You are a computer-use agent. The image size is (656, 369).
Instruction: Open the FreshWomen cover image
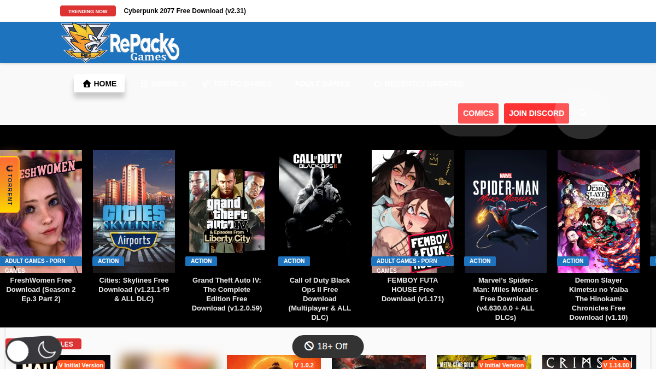(x=41, y=211)
